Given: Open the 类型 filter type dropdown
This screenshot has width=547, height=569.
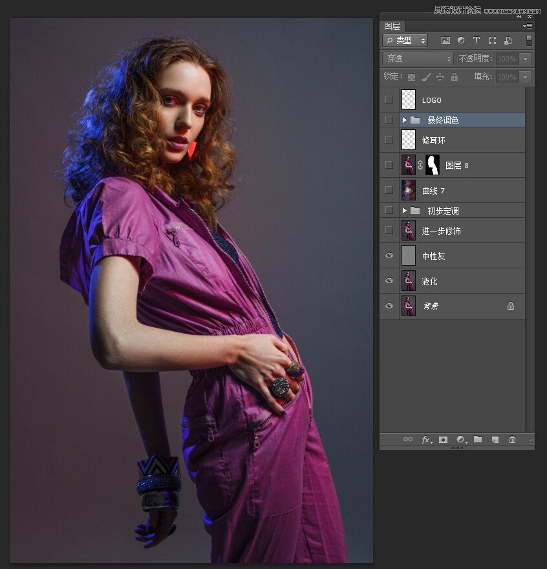Looking at the screenshot, I should (x=405, y=40).
